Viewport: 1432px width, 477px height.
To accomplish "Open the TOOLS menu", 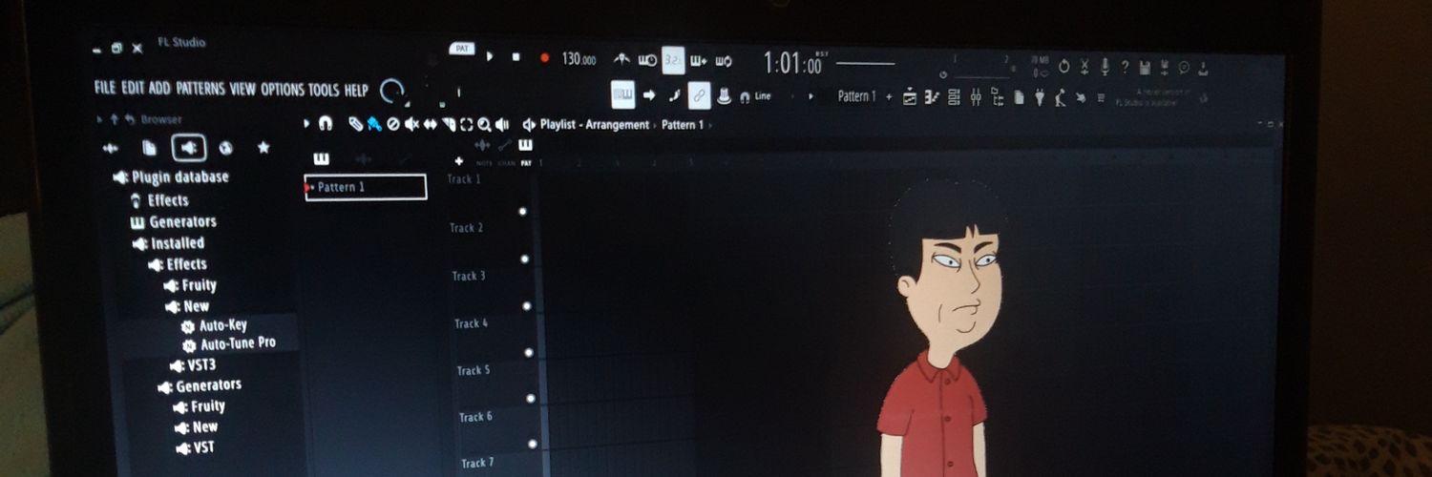I will pos(324,90).
